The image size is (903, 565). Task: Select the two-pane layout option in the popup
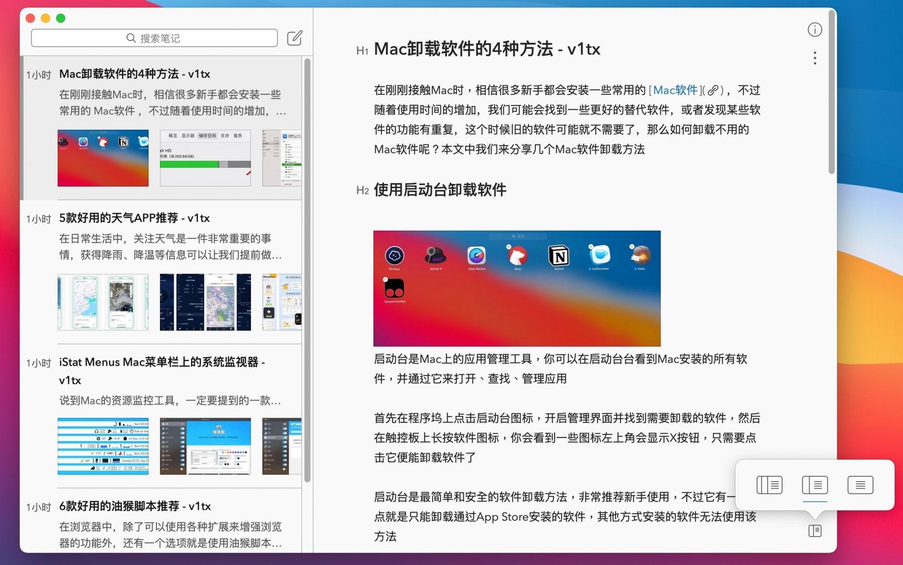click(814, 485)
